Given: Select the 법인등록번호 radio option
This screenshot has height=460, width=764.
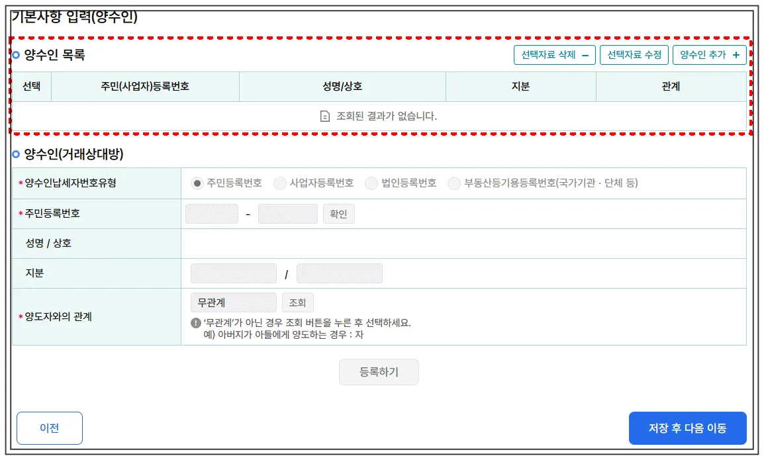Looking at the screenshot, I should pos(371,184).
